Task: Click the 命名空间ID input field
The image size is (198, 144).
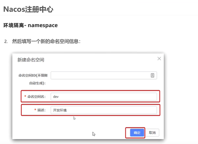Action: 104,75
